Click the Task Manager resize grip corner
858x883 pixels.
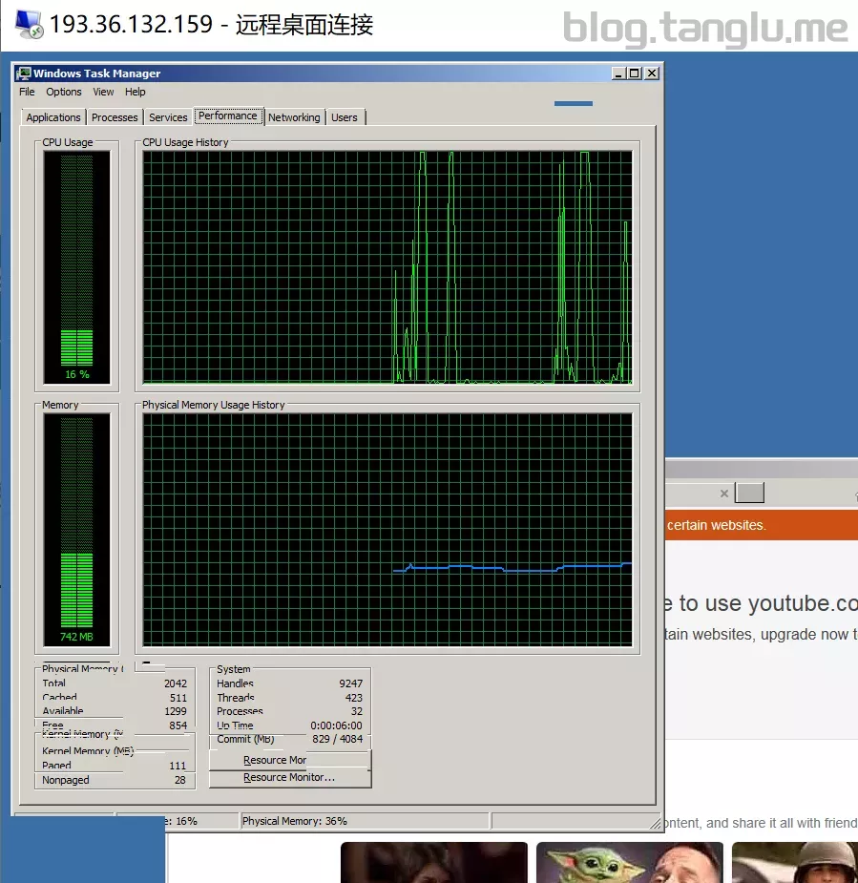pos(655,822)
